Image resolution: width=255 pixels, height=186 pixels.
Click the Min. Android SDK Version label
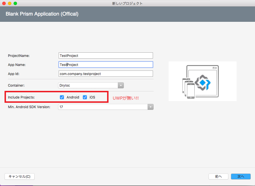click(29, 107)
